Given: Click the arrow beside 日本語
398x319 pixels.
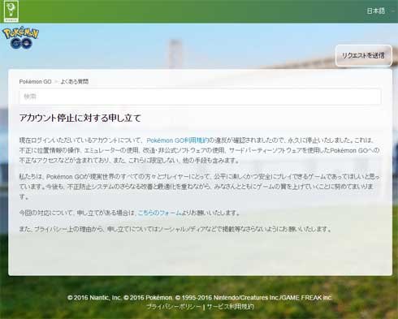Looking at the screenshot, I should pos(393,11).
